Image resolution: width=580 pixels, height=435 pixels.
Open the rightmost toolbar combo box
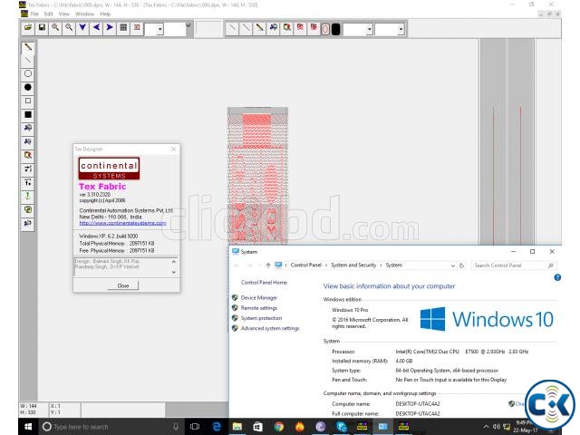point(401,29)
